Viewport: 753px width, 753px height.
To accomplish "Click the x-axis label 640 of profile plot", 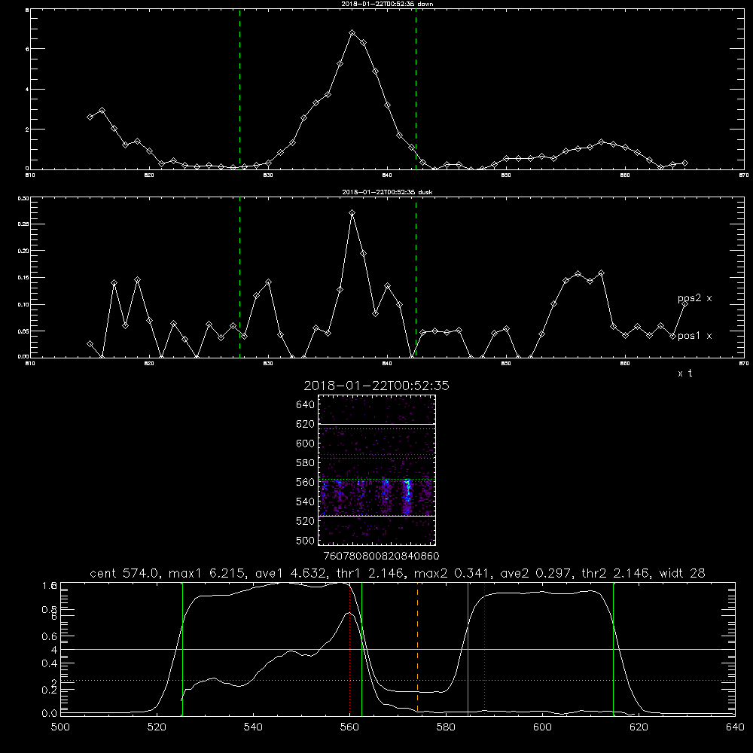I will (x=735, y=727).
